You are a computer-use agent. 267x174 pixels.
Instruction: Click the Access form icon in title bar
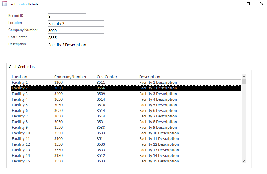[x=5, y=4]
